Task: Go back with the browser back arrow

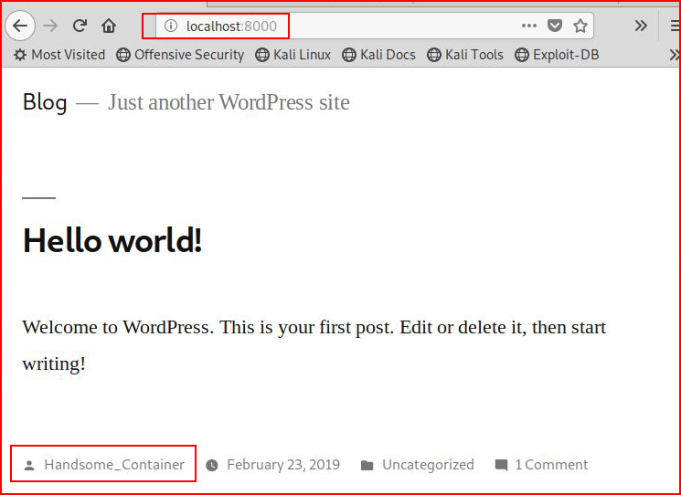Action: 20,26
